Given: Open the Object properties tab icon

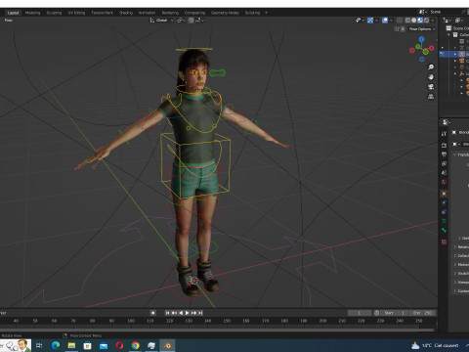Looking at the screenshot, I should coord(444,194).
